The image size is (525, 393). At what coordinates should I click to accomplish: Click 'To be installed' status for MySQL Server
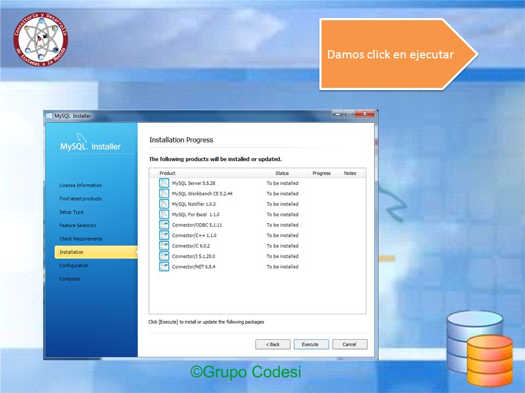point(282,183)
